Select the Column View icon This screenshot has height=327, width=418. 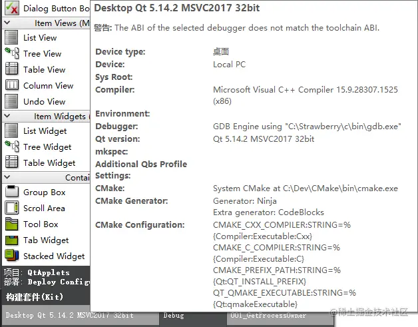[12, 85]
